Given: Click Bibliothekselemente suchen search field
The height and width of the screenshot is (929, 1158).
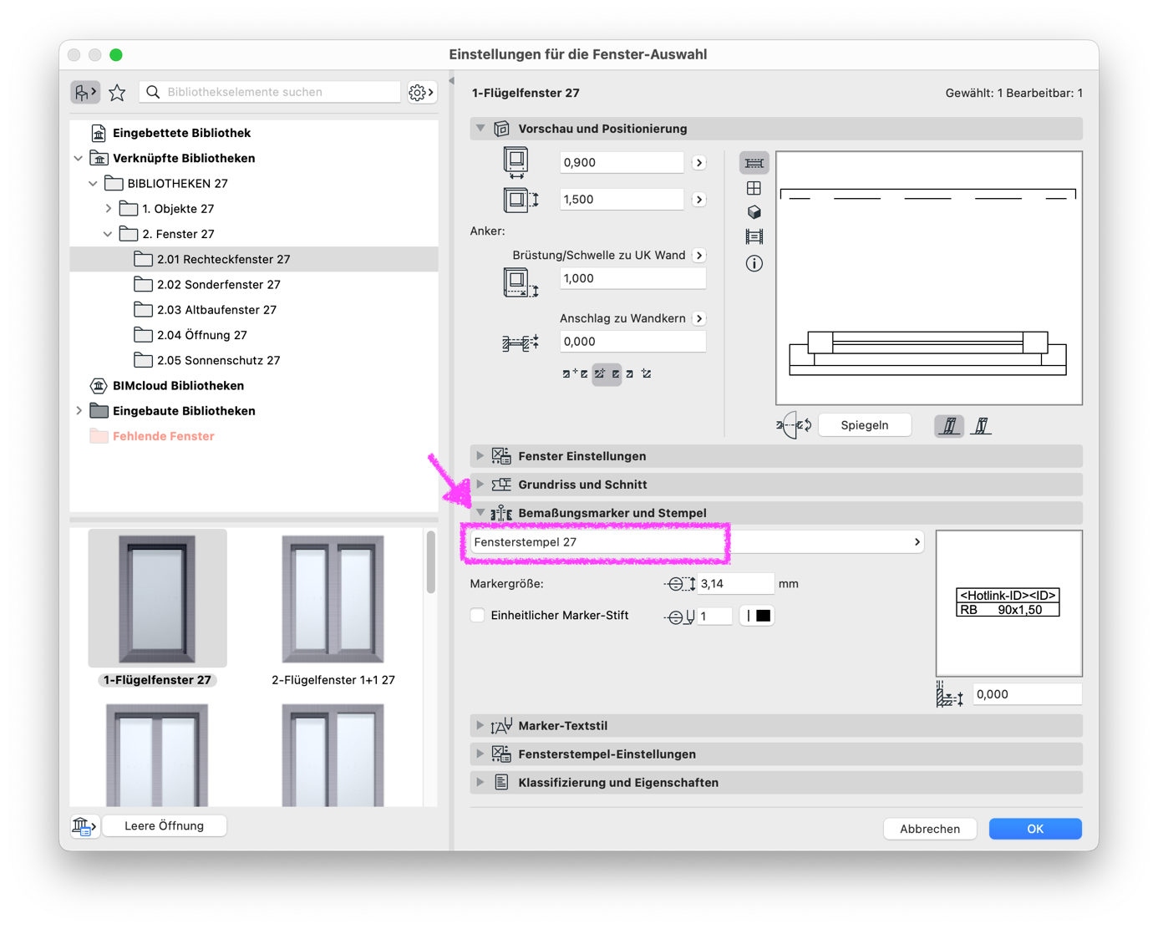Looking at the screenshot, I should click(x=270, y=92).
